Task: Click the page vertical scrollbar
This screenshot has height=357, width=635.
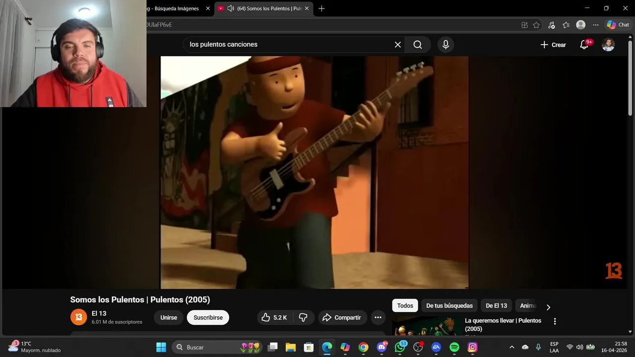Action: pyautogui.click(x=631, y=79)
